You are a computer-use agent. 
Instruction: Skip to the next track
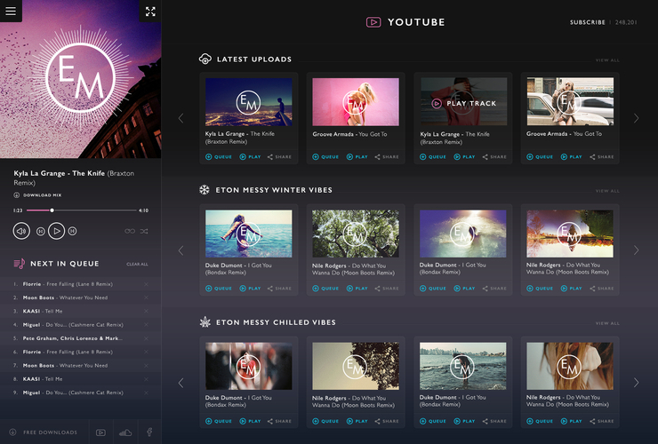coord(72,231)
